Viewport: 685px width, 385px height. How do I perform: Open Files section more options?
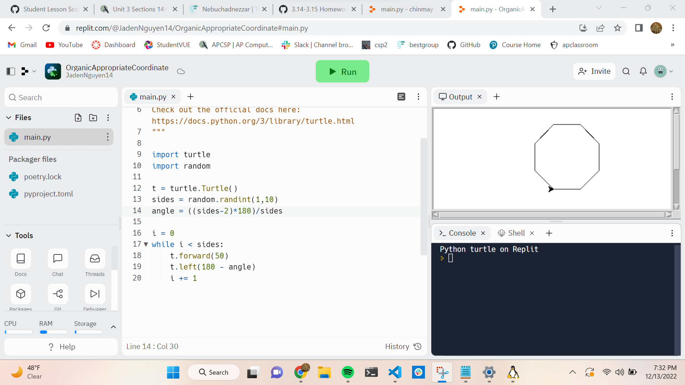(108, 118)
